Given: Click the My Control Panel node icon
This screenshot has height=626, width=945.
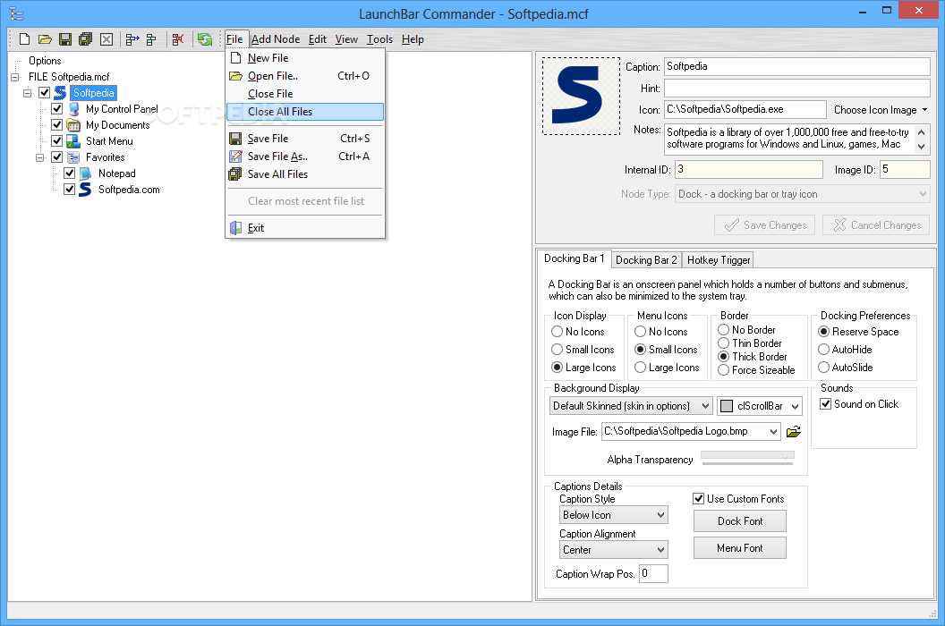Looking at the screenshot, I should (x=73, y=109).
